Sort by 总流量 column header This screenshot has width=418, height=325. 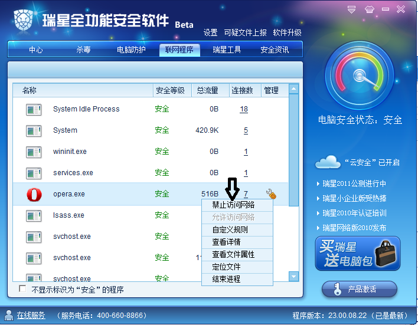click(210, 90)
